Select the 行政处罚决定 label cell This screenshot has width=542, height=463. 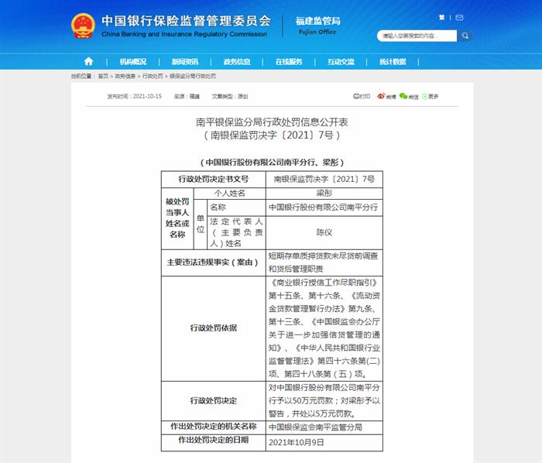coord(213,401)
